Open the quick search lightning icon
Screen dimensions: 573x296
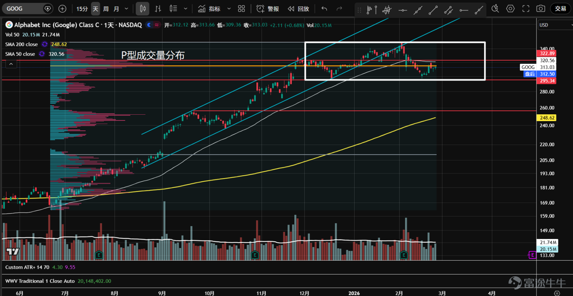(x=495, y=9)
